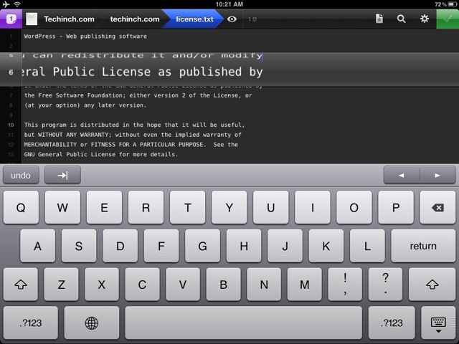The image size is (459, 344).
Task: Tap the S key
Action: 79,246
